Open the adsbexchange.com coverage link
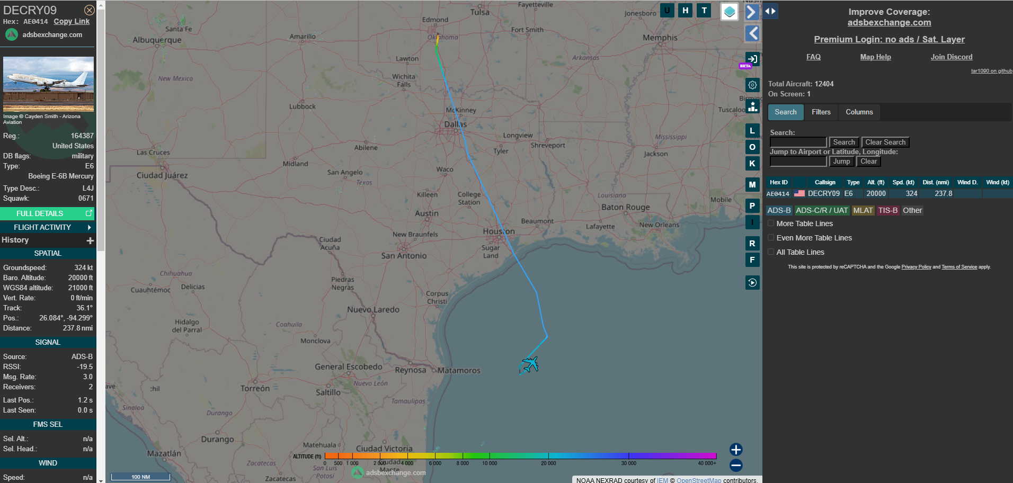Screen dimensions: 1013x483 coord(889,22)
